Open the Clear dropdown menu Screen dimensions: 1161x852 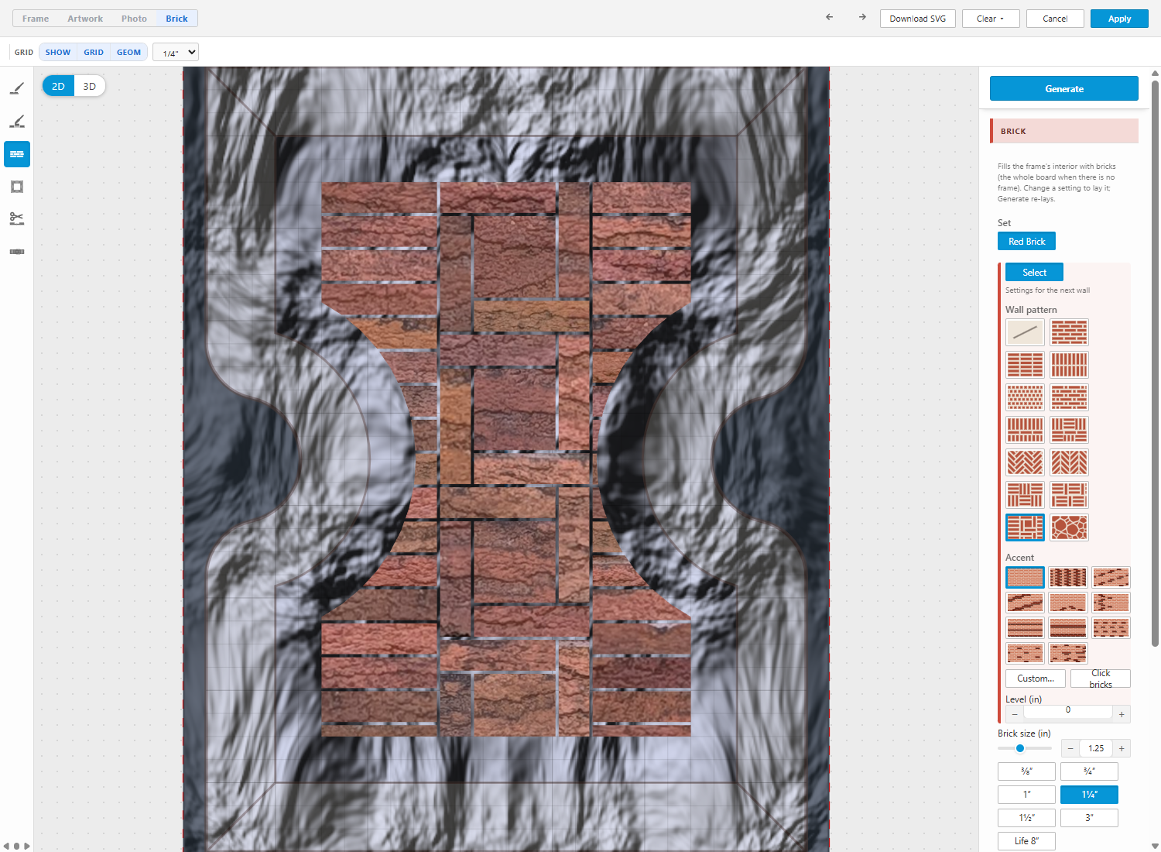(x=991, y=19)
